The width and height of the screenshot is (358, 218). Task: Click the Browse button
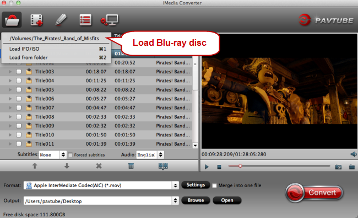tap(196, 200)
